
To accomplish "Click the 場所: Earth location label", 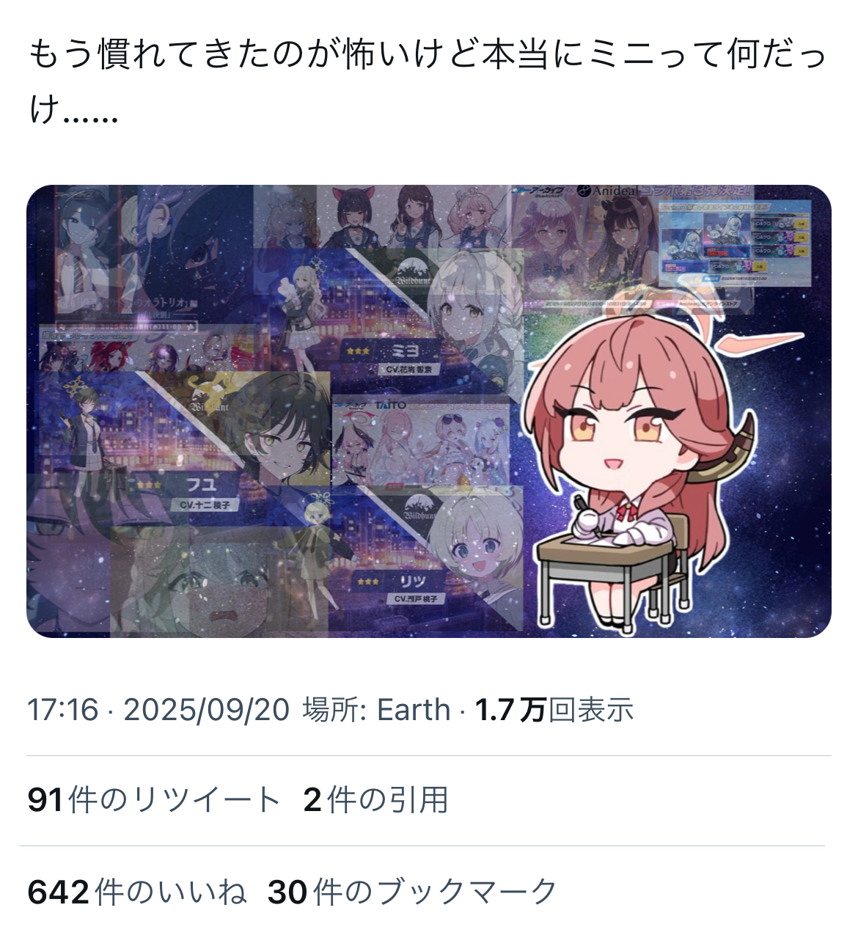I will click(376, 710).
